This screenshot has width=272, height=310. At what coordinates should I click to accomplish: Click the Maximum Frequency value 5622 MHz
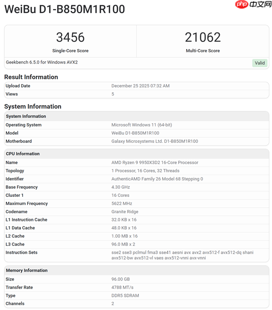(x=121, y=204)
